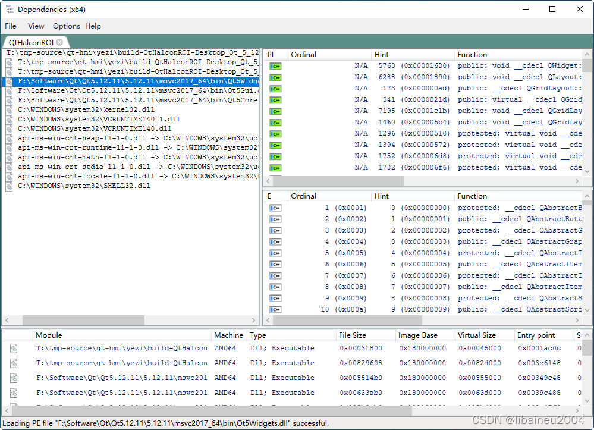Screen dimensions: 594x430
Task: Click the module icon beside VCRUNTIME140_1.dll
Action: pyautogui.click(x=10, y=120)
